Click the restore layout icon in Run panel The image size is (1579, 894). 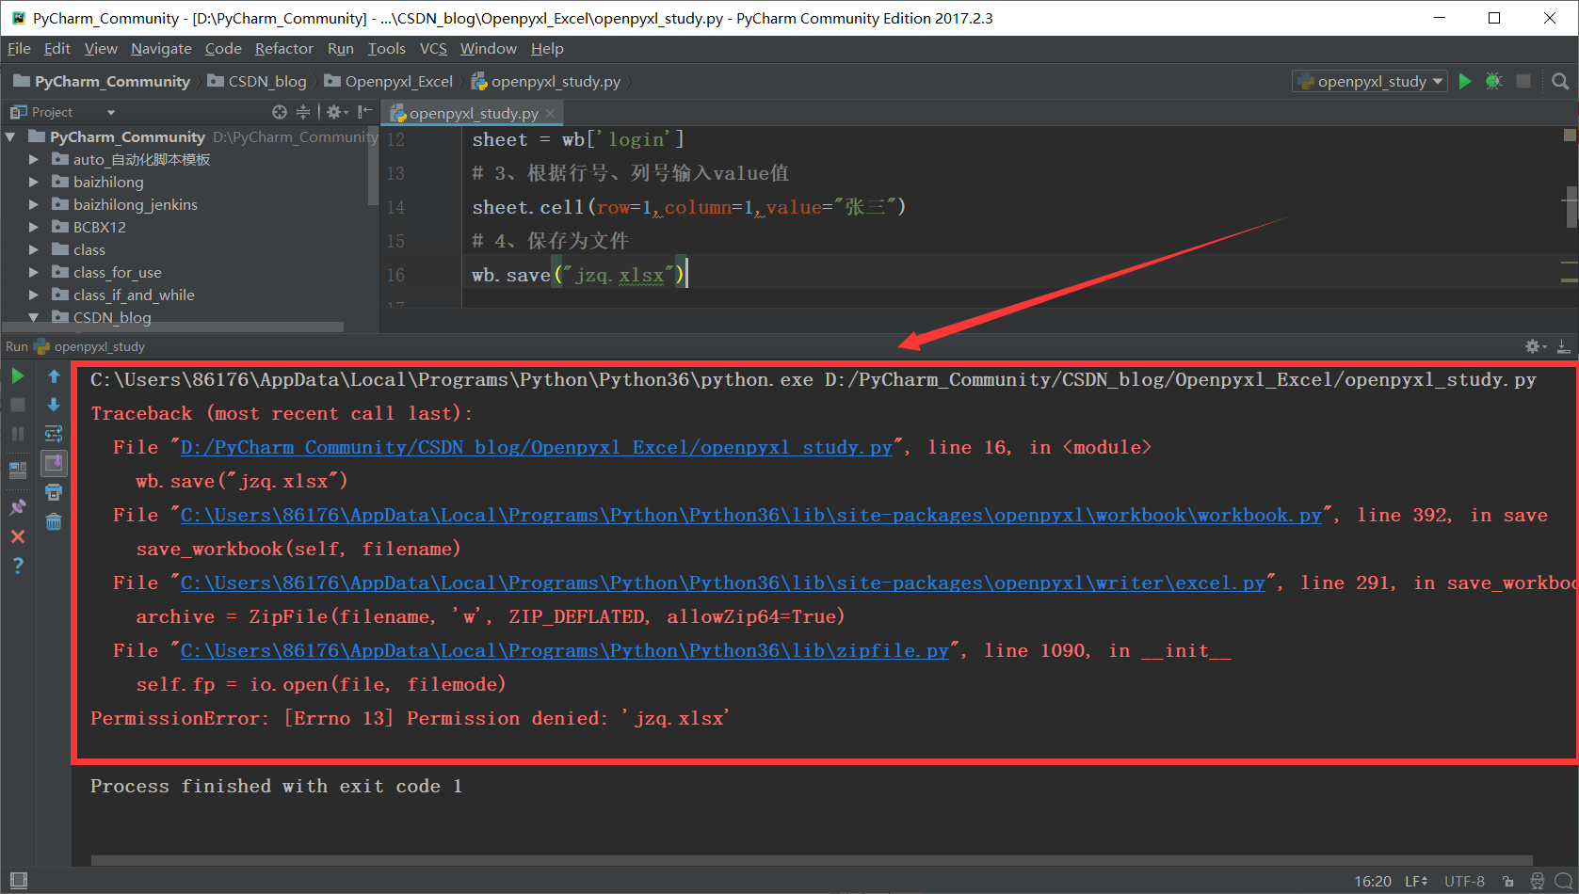18,471
